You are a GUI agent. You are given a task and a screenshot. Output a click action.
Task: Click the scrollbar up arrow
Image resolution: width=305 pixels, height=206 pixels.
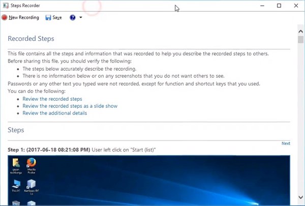300,32
